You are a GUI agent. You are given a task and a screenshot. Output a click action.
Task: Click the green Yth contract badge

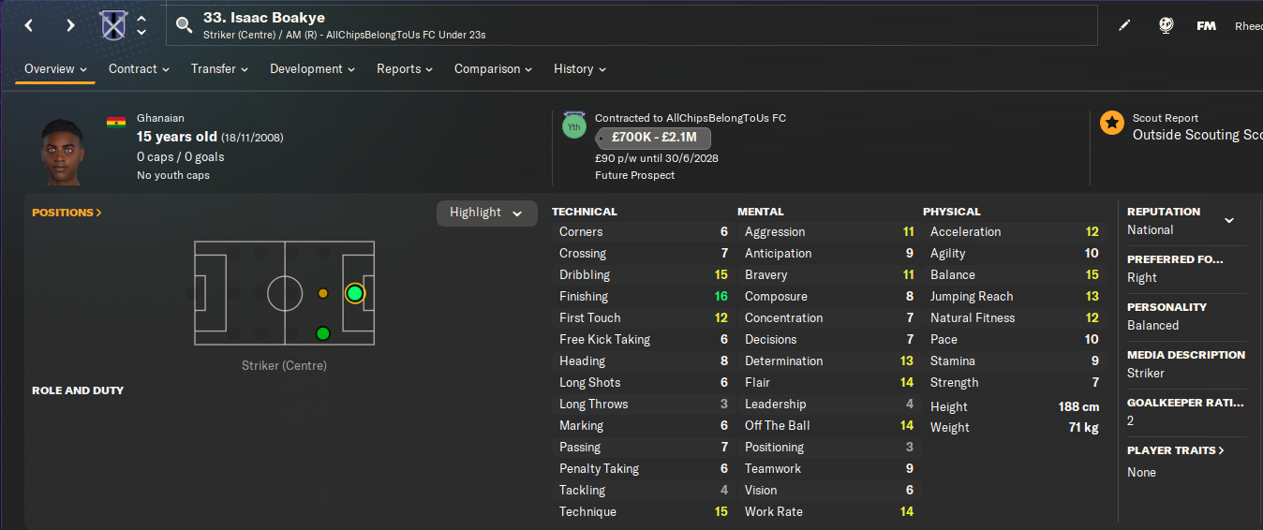coord(573,125)
